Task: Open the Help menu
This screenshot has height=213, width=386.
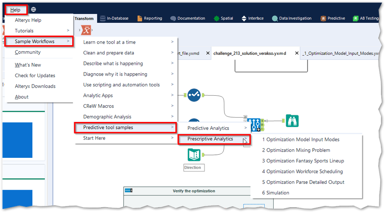Action: [15, 10]
